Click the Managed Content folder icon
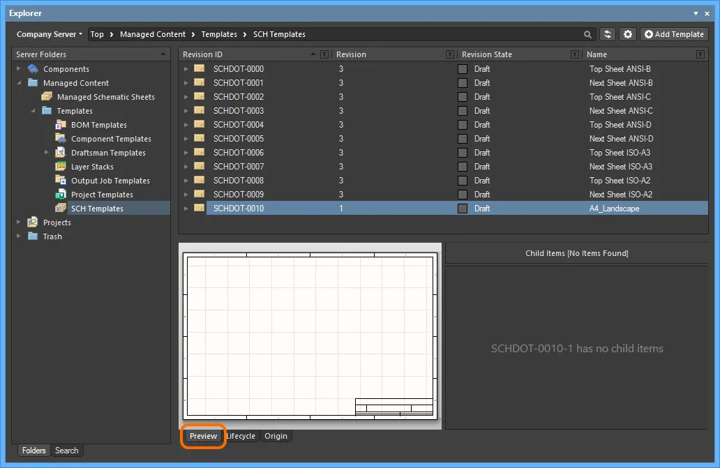Viewport: 720px width, 468px height. (x=33, y=82)
